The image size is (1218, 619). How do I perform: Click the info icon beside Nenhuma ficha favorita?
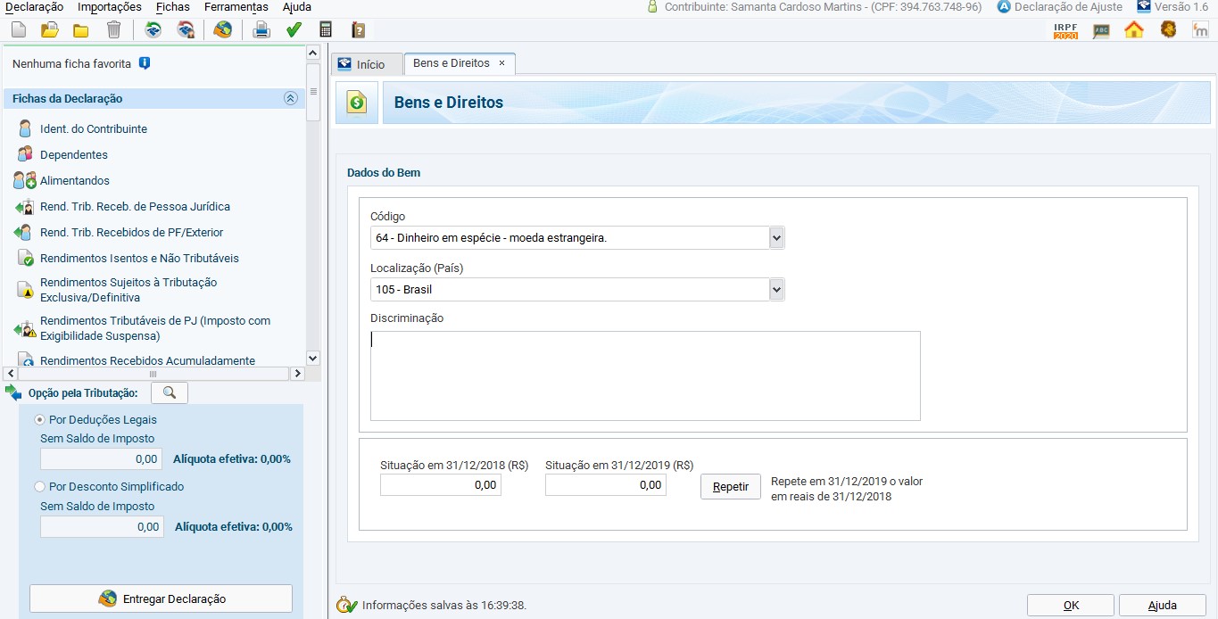click(145, 63)
